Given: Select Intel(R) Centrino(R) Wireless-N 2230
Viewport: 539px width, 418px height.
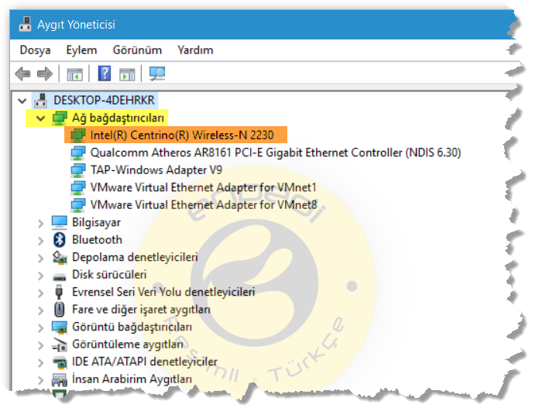Looking at the screenshot, I should (x=182, y=135).
